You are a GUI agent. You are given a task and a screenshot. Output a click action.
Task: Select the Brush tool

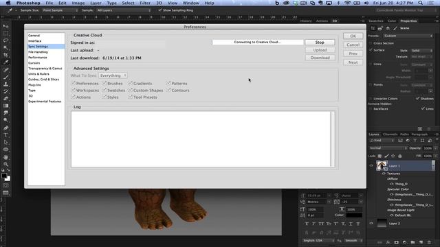tap(5, 77)
